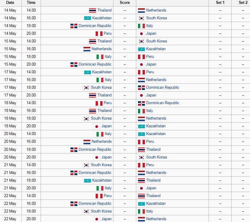The image size is (250, 222).
Task: Open Dominican Republic link in 22 May 16.00 match
Action: tap(95, 203)
